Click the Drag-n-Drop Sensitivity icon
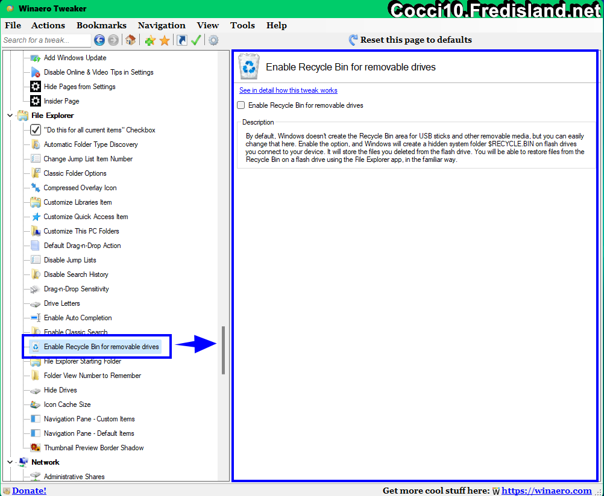604x496 pixels. click(x=36, y=289)
